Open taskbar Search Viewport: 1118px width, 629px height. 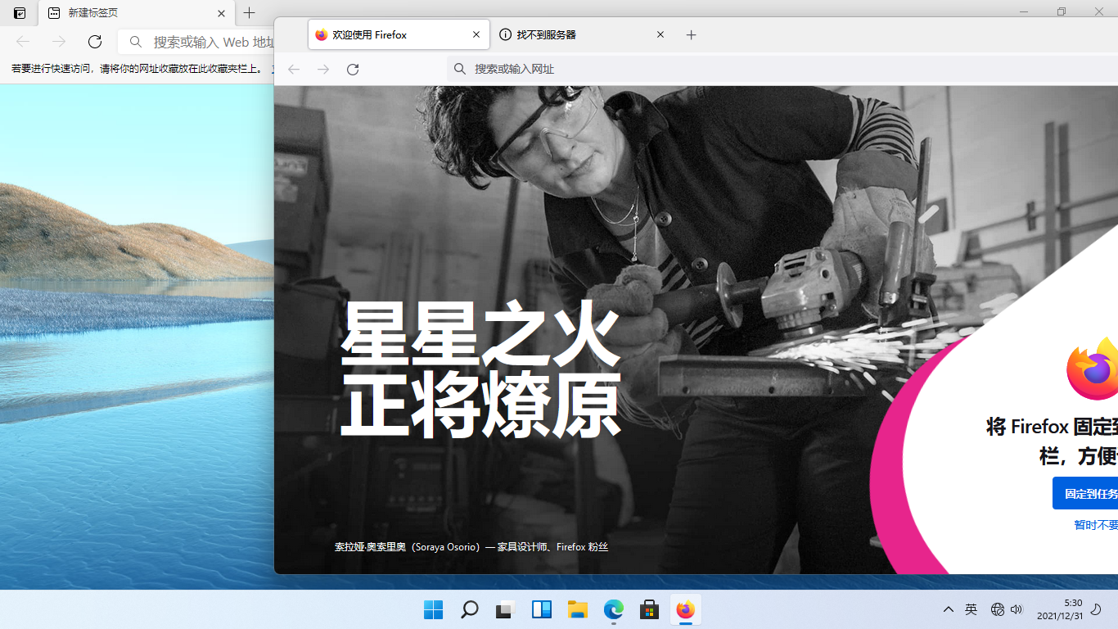pyautogui.click(x=470, y=609)
